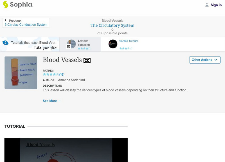Open the Other Actions dropdown
Screen dimensions: 225x162
(205, 60)
